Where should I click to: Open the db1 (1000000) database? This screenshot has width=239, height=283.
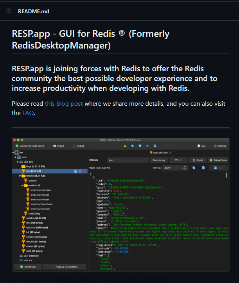[x=29, y=256]
